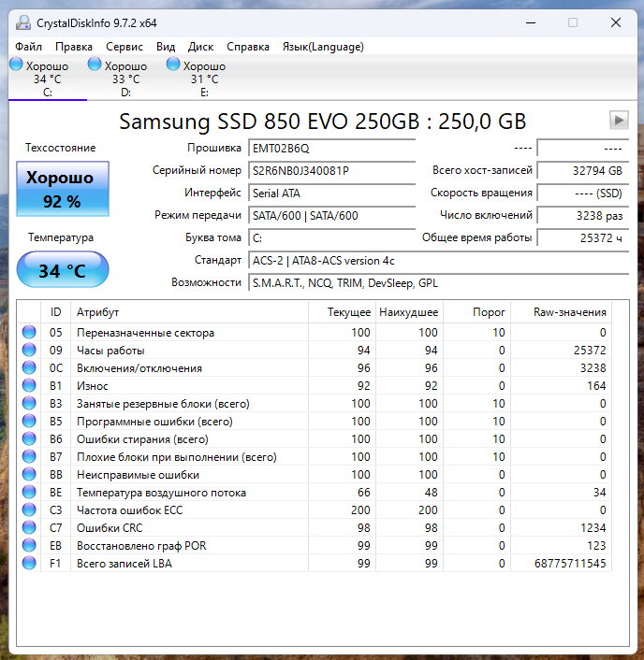This screenshot has width=644, height=660.
Task: Click the serial number field S2R6NB0J340081P
Action: [x=331, y=171]
